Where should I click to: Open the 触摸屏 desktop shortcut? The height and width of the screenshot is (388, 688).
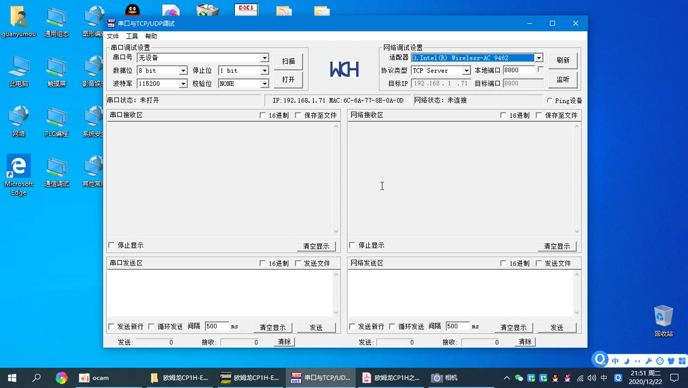pyautogui.click(x=56, y=72)
